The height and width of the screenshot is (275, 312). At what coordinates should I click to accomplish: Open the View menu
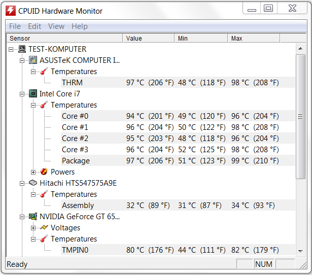56,26
